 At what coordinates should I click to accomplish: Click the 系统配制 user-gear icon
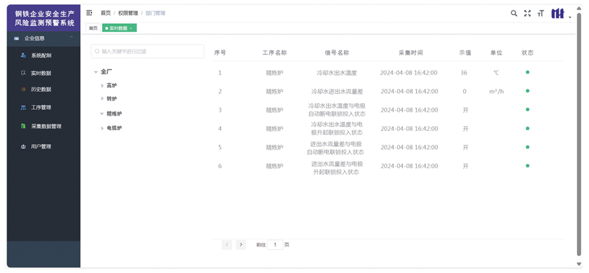pyautogui.click(x=23, y=55)
